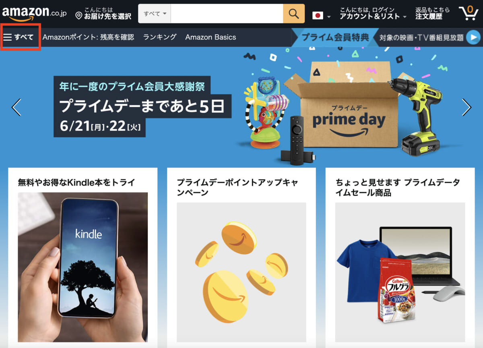Show the previous banner with left arrow
The height and width of the screenshot is (348, 483).
click(x=16, y=107)
